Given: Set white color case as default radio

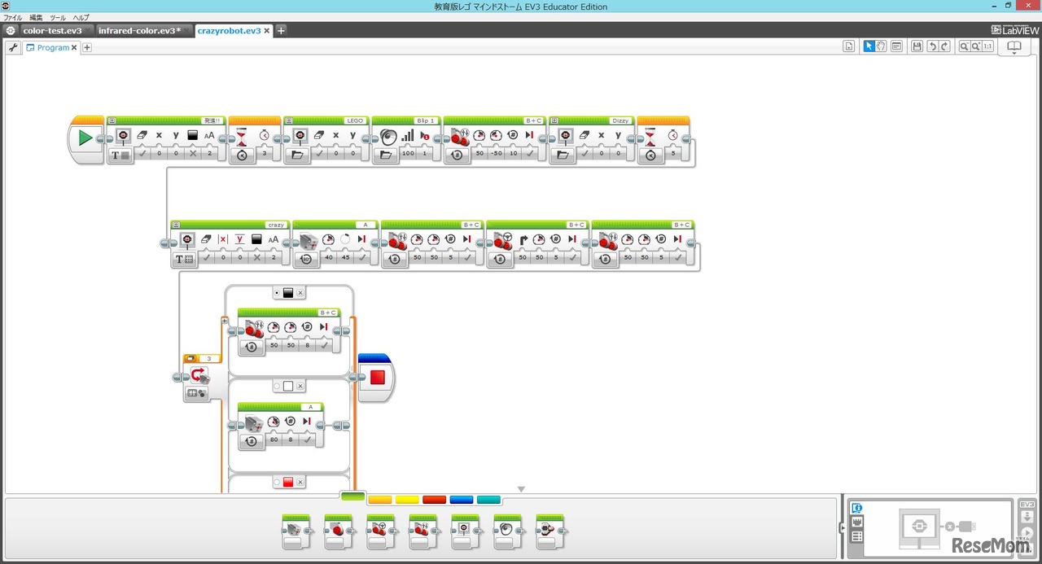Looking at the screenshot, I should [x=277, y=387].
